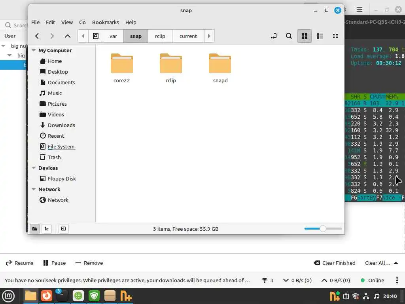Image resolution: width=405 pixels, height=304 pixels.
Task: Show tree view in sidebar
Action: point(47,229)
